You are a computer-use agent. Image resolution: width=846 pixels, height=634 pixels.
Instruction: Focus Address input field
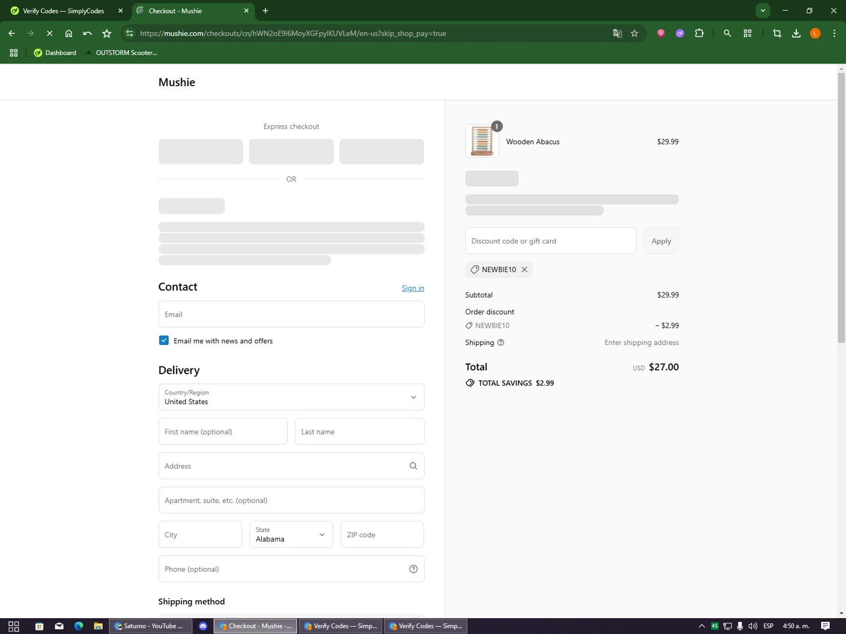292,466
